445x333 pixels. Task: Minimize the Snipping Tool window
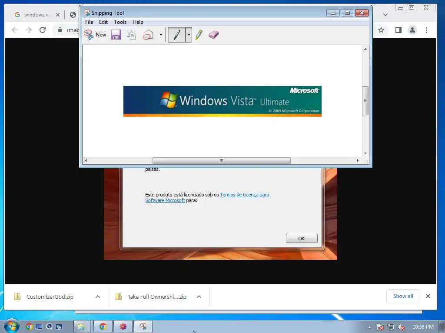coord(333,13)
